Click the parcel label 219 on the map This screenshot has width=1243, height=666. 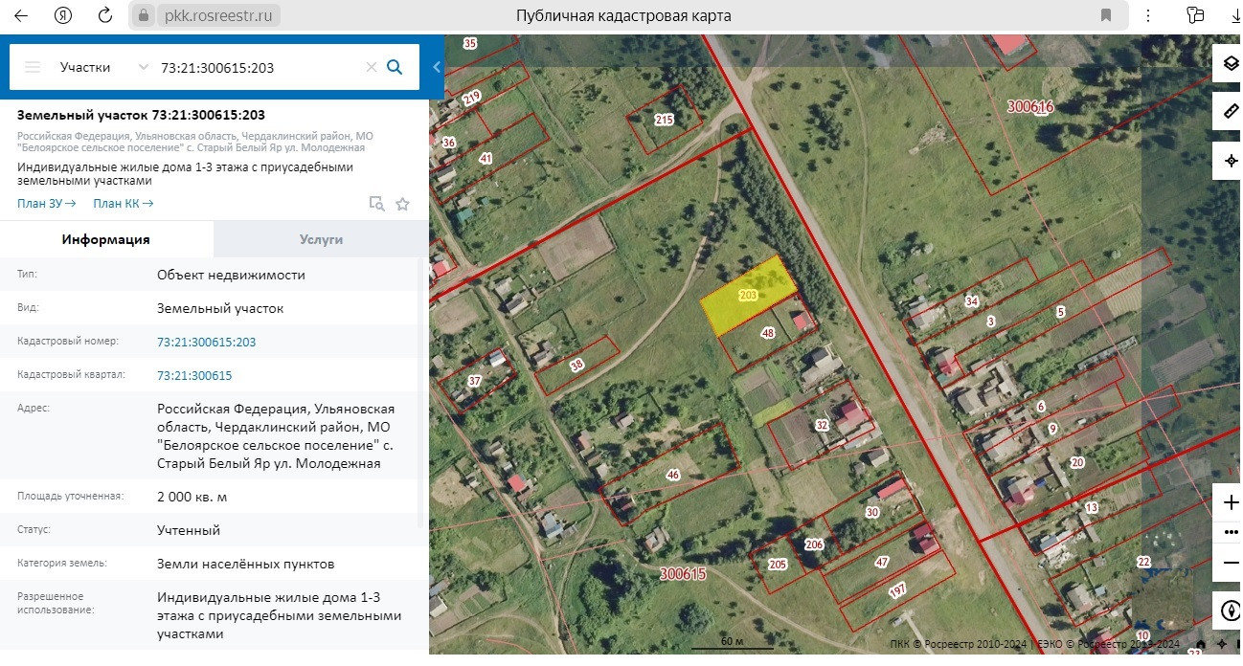pyautogui.click(x=471, y=98)
